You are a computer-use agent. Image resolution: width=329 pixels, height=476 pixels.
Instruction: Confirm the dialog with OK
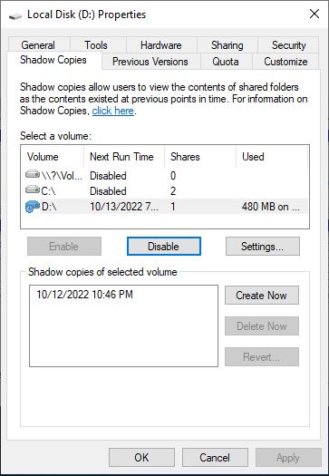point(141,458)
